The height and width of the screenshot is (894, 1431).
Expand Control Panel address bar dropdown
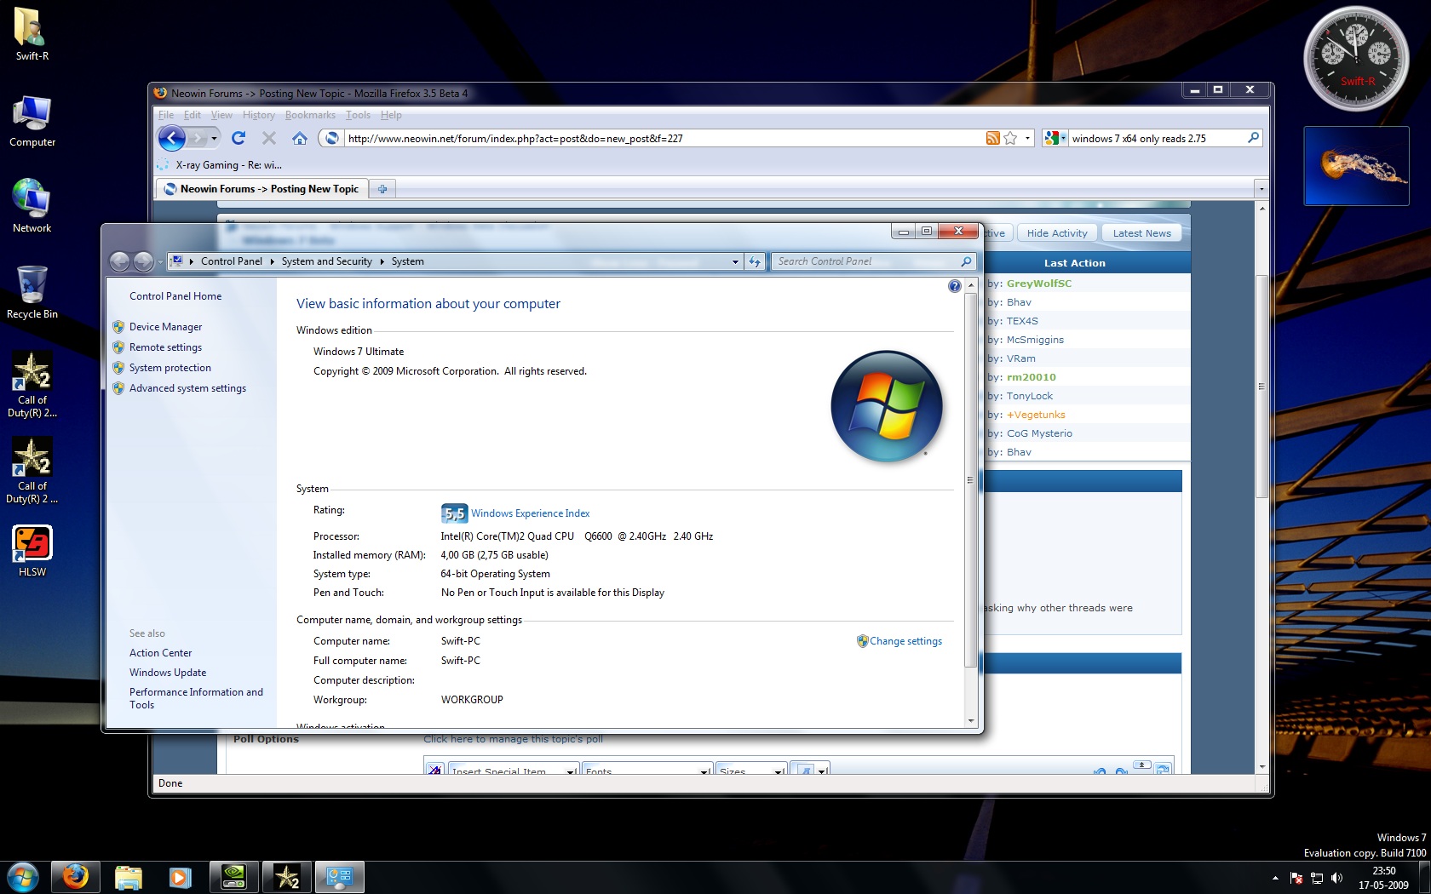[x=735, y=262]
